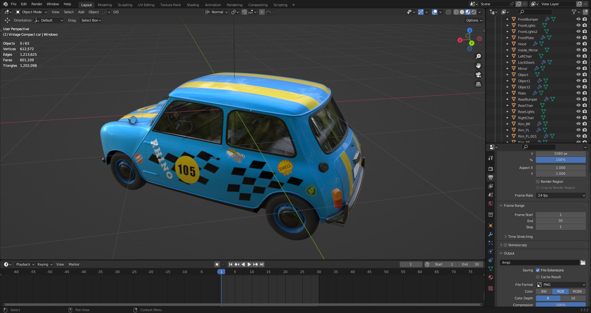This screenshot has height=313, width=591.
Task: Disable Hood render camera toggle
Action: click(x=585, y=44)
